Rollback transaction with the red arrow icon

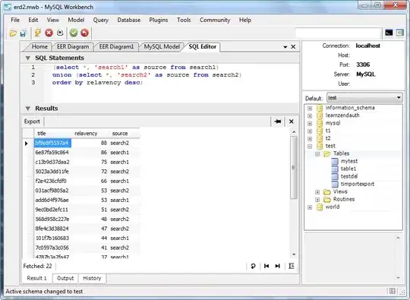[84, 33]
